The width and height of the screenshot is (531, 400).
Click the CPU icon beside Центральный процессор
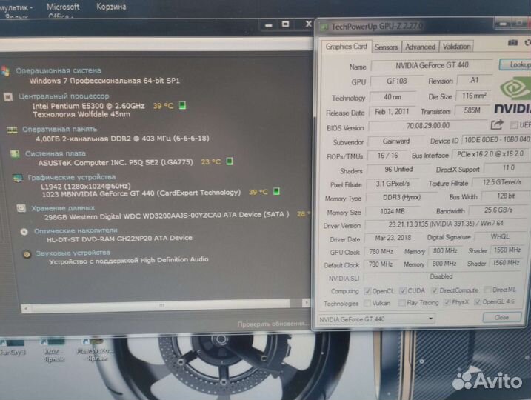[8, 97]
